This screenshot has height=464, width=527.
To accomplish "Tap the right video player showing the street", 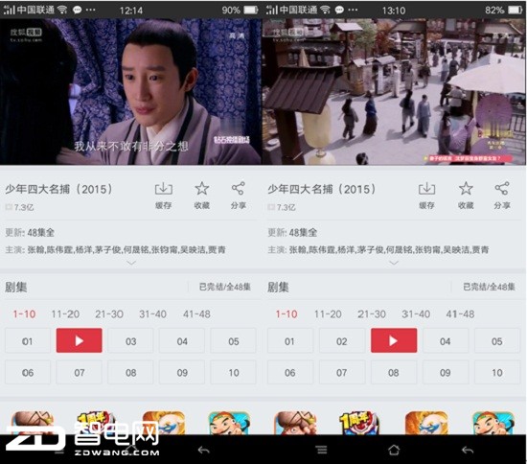I will pyautogui.click(x=394, y=91).
